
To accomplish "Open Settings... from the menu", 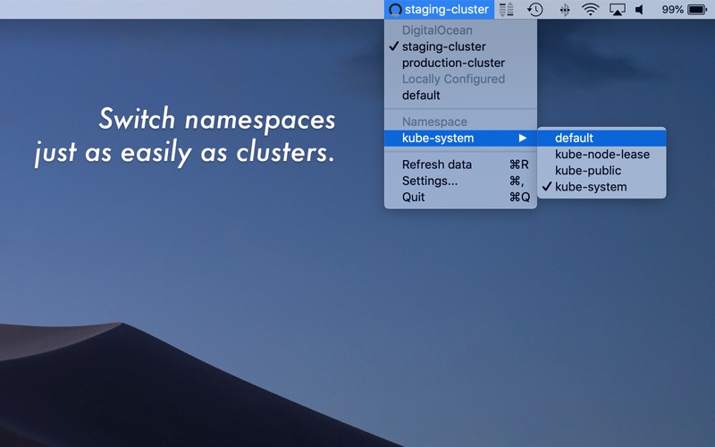I will pyautogui.click(x=460, y=181).
